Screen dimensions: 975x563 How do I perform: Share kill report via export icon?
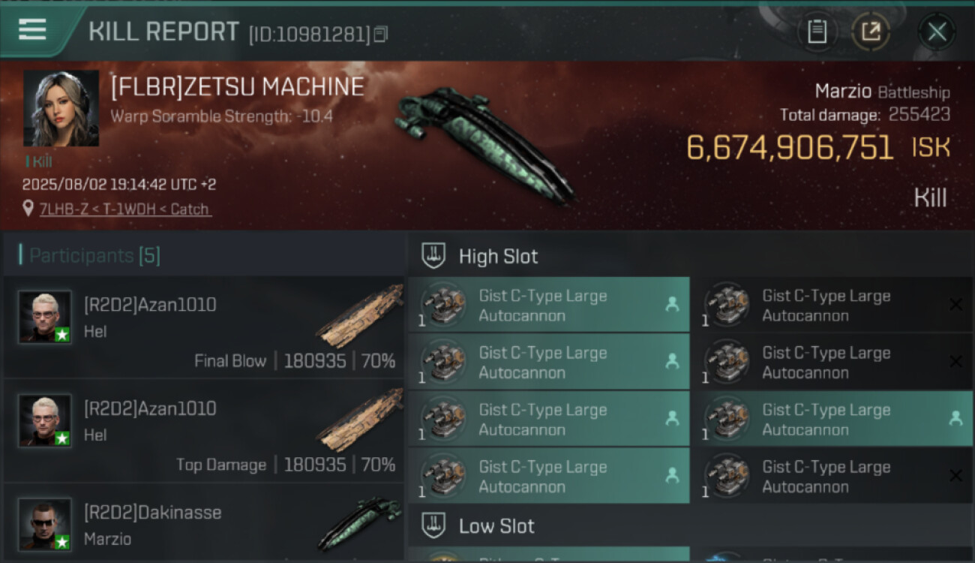click(871, 32)
